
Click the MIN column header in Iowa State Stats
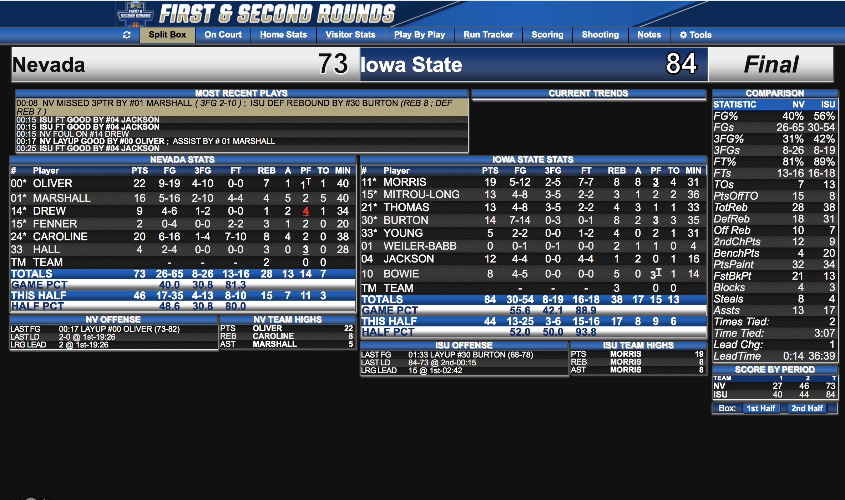pos(693,171)
